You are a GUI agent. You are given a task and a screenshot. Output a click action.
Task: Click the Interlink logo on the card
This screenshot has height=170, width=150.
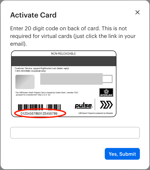[x=106, y=92]
